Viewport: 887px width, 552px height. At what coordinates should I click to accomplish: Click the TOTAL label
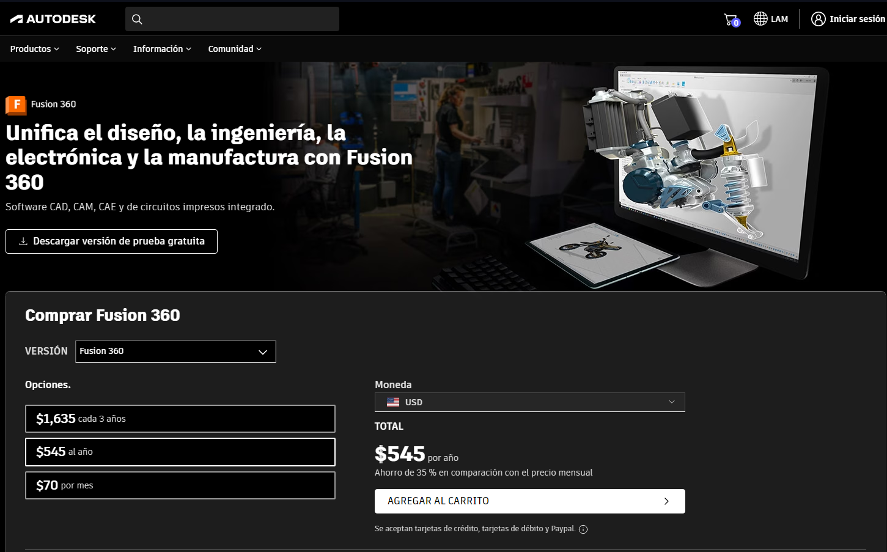(389, 427)
